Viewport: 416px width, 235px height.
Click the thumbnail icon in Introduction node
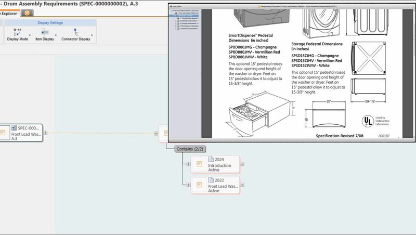[x=199, y=164]
